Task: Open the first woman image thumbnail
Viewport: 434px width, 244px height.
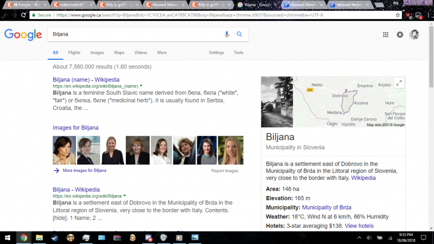Action: 64,150
